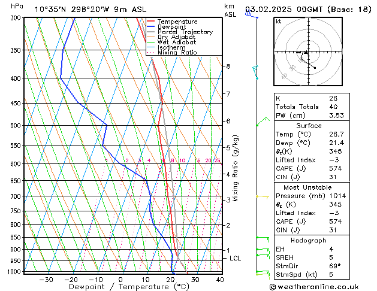Viewport: 377px width, 291px height.
Task: Click the Surface section heading
Action: pos(309,126)
